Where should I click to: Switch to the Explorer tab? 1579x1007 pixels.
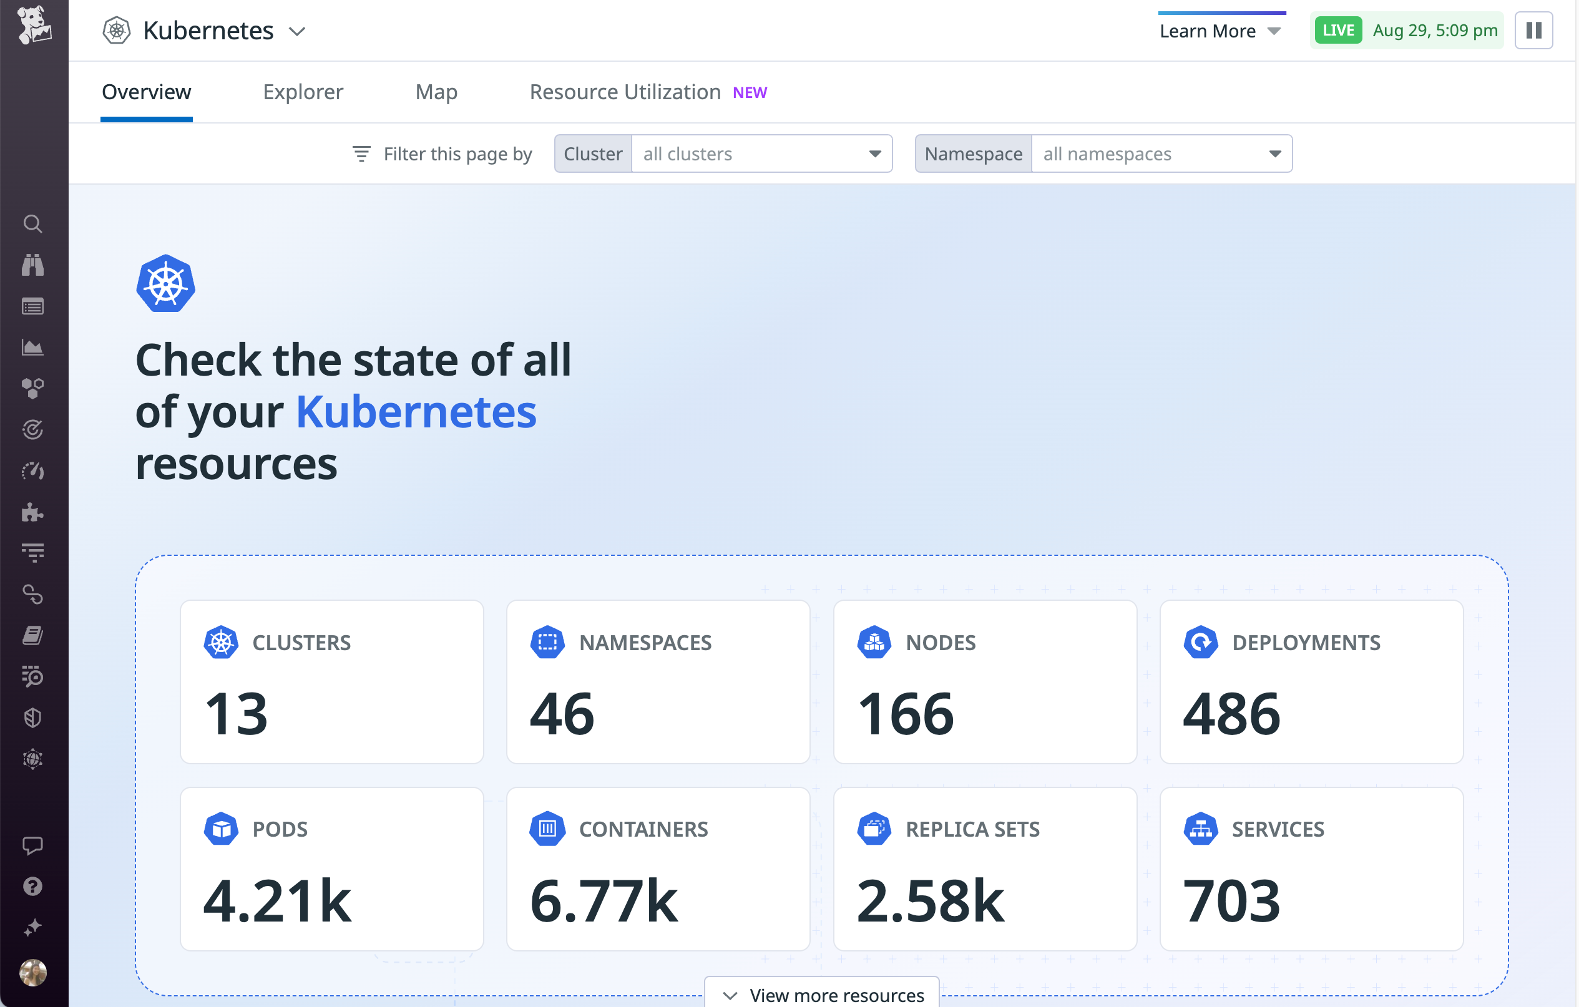pyautogui.click(x=302, y=92)
